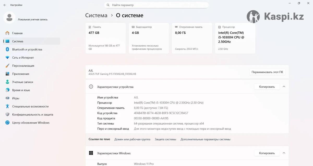
Task: Open Сеть и Интернет Wi-Fi icon
Action: (x=7, y=58)
